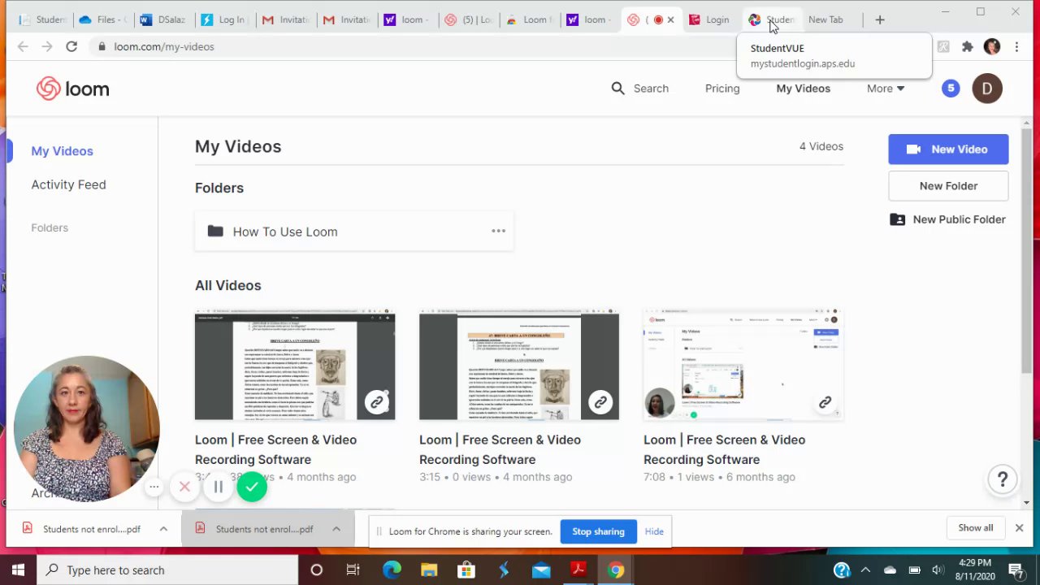Click the Loom logo in the header
Viewport: 1040px width, 585px height.
(72, 89)
